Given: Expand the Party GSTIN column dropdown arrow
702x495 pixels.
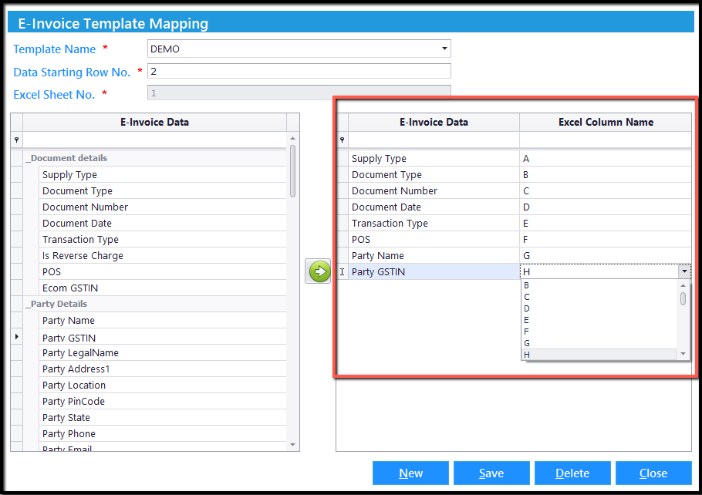Looking at the screenshot, I should click(683, 271).
